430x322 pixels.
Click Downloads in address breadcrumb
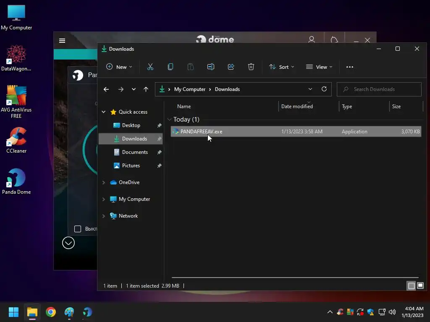(227, 89)
